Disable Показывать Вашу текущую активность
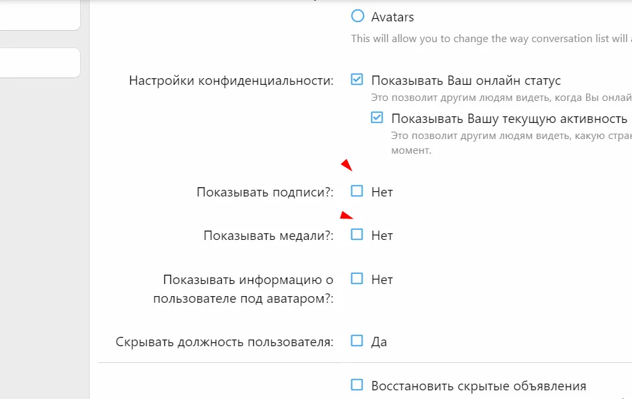Viewport: 632px width, 399px height. pos(377,118)
